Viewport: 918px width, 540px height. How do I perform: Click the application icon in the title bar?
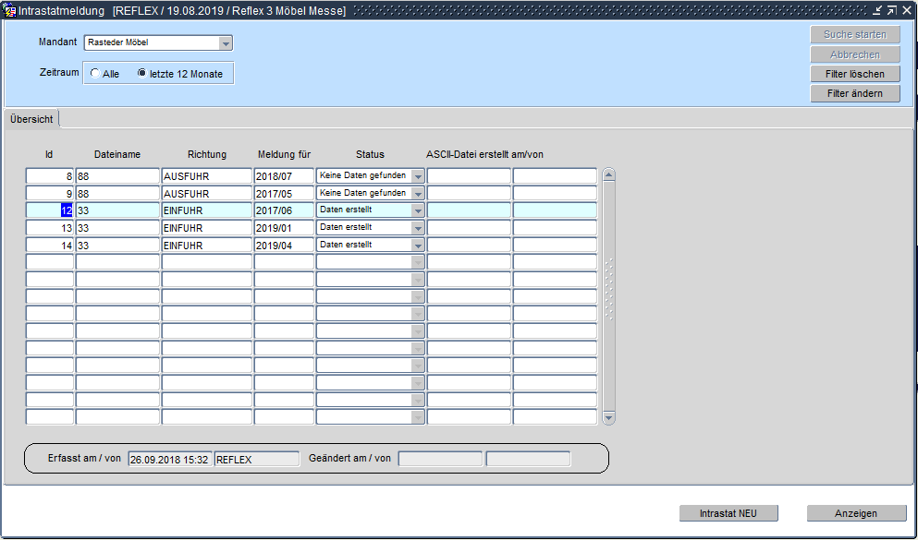[10, 10]
